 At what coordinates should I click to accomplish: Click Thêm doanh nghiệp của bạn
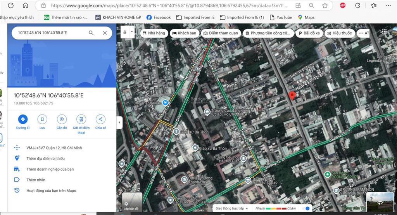pyautogui.click(x=50, y=169)
